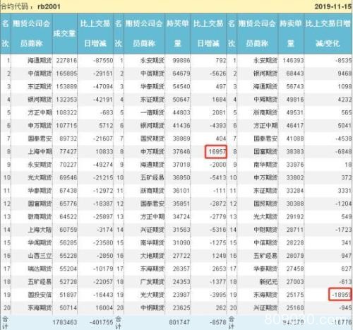Click the volume change value -87550
Viewport: 353px width, 330px height.
[x=103, y=61]
